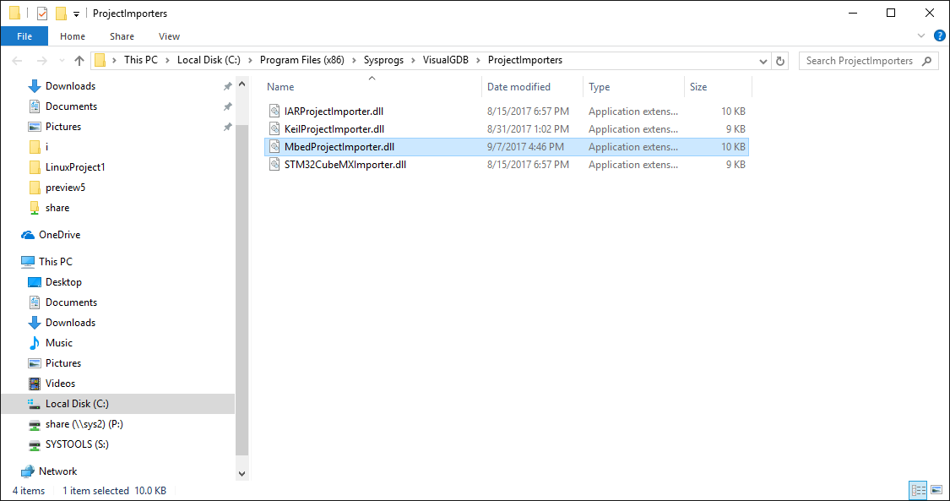Open the Recent locations dropdown
Screen dimensions: 950x501
tap(61, 61)
